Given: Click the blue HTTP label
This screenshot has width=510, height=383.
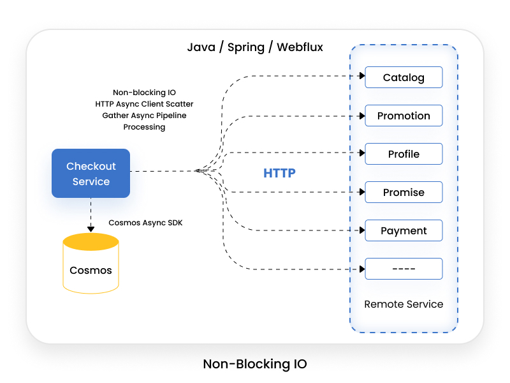Looking at the screenshot, I should coord(279,173).
